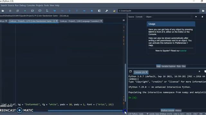Screen dimensions: 206x115
Task: Close the Language Translator Code.py tab
Action: coord(101,21)
